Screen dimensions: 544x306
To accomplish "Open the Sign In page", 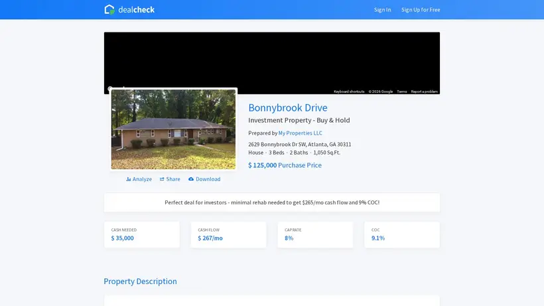I will point(382,10).
